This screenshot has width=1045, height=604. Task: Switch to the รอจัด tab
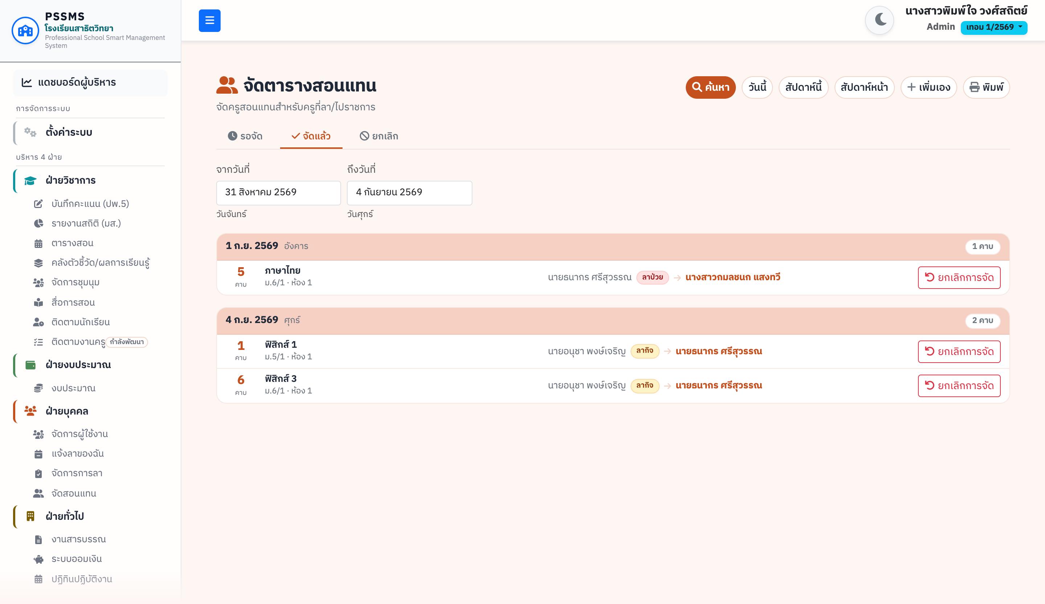point(245,136)
